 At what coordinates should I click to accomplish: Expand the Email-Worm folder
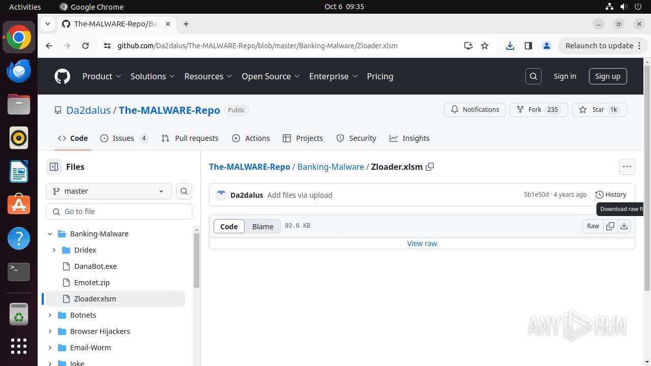click(50, 348)
